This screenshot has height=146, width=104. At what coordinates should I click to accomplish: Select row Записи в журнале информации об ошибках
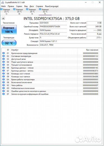(50, 94)
